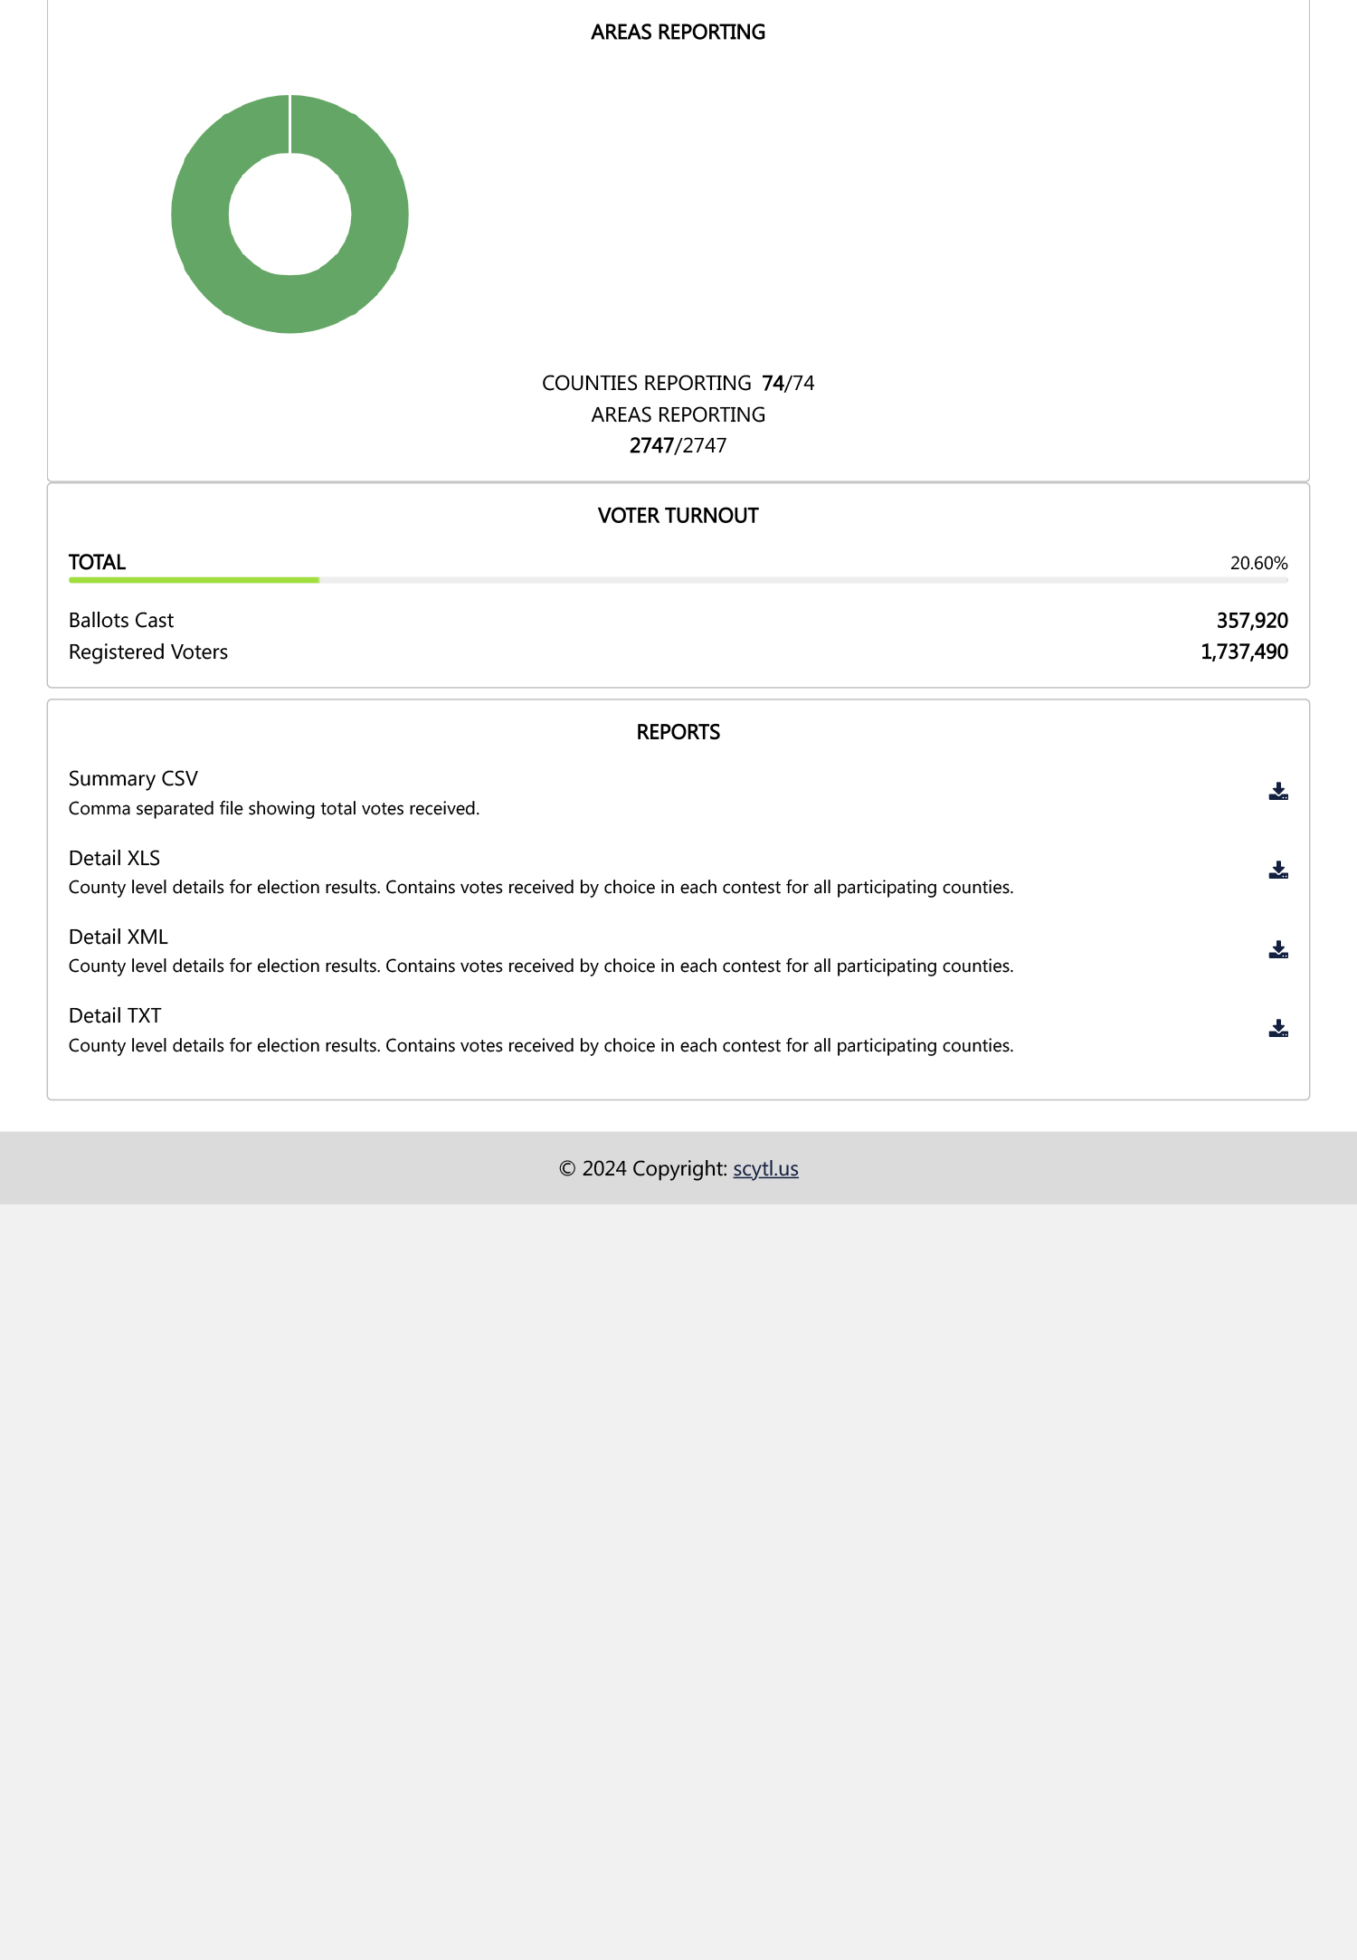Download the Detail XML report
The height and width of the screenshot is (1960, 1357).
pos(1277,949)
